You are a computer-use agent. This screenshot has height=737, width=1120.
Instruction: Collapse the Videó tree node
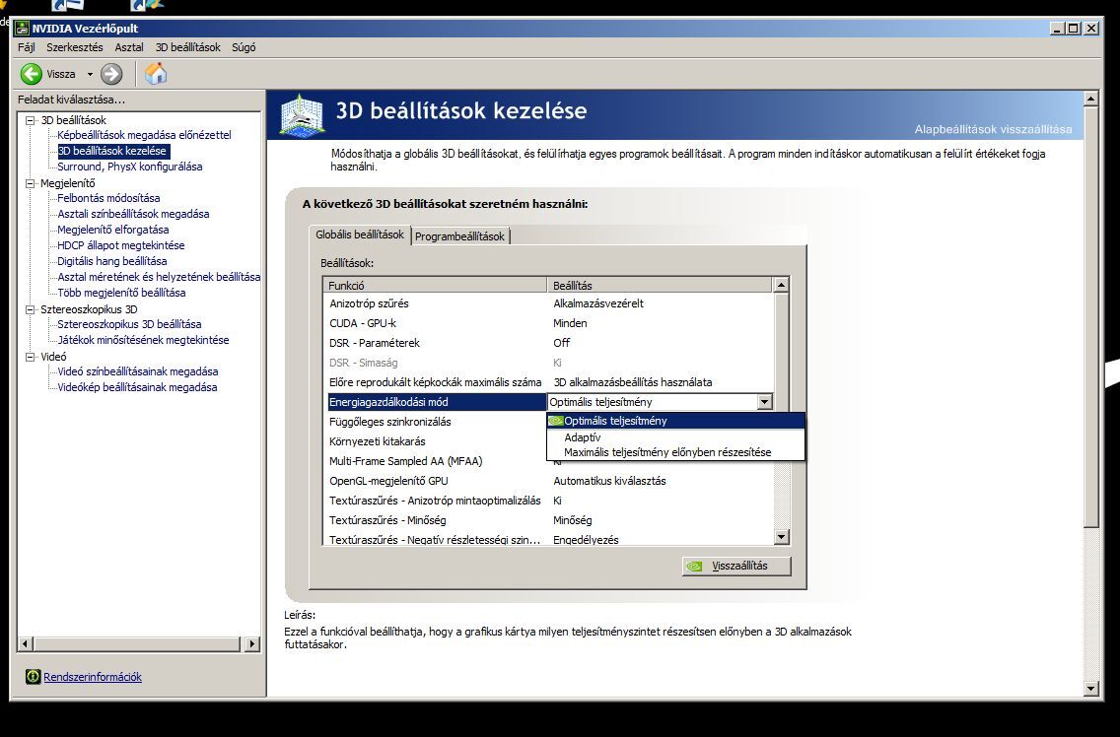tap(30, 357)
